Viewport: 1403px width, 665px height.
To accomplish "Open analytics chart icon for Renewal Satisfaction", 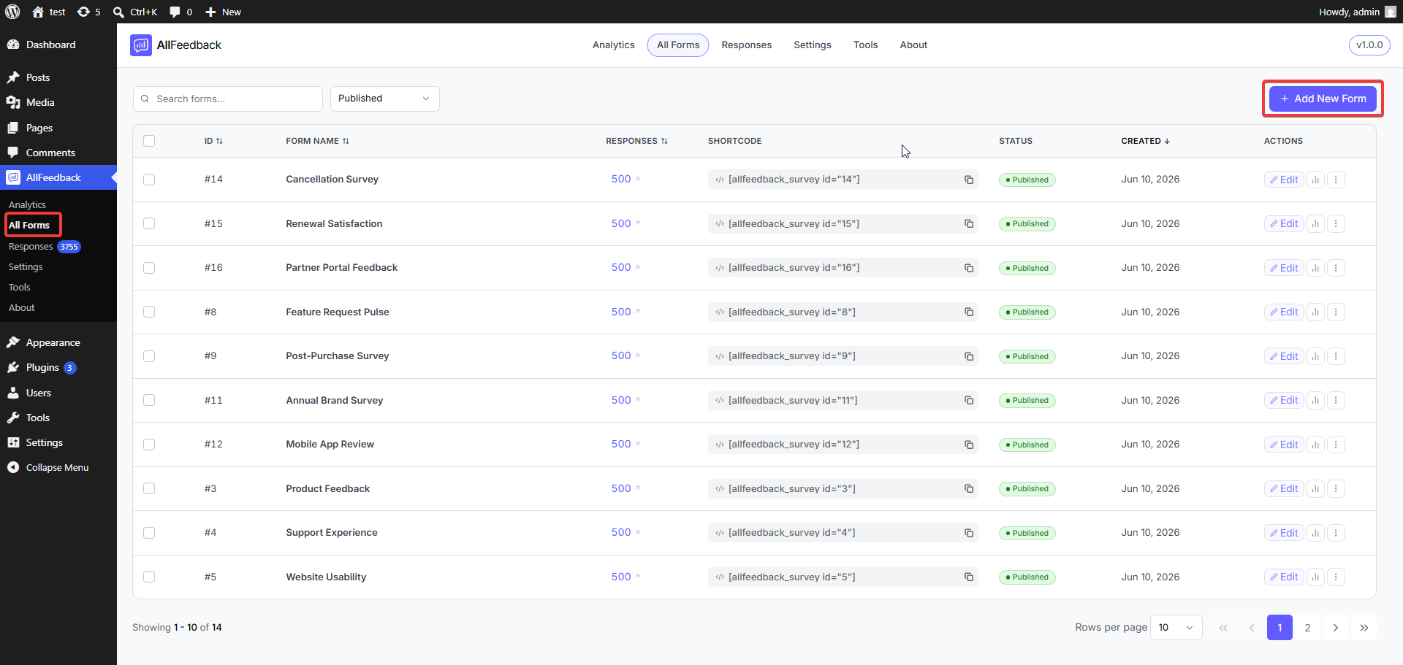I will (x=1315, y=224).
